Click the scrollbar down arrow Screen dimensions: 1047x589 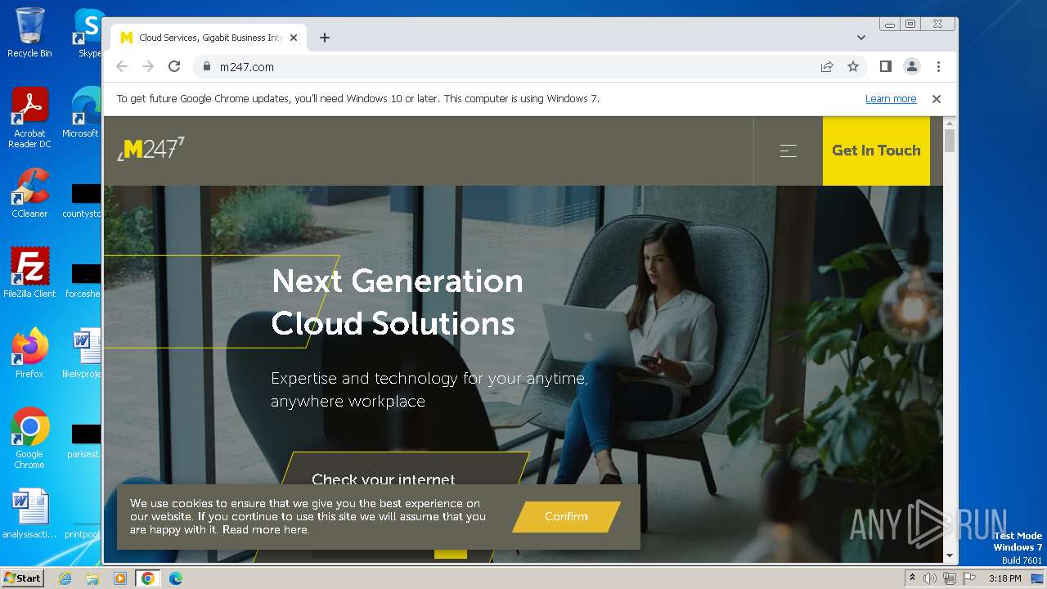coord(950,556)
